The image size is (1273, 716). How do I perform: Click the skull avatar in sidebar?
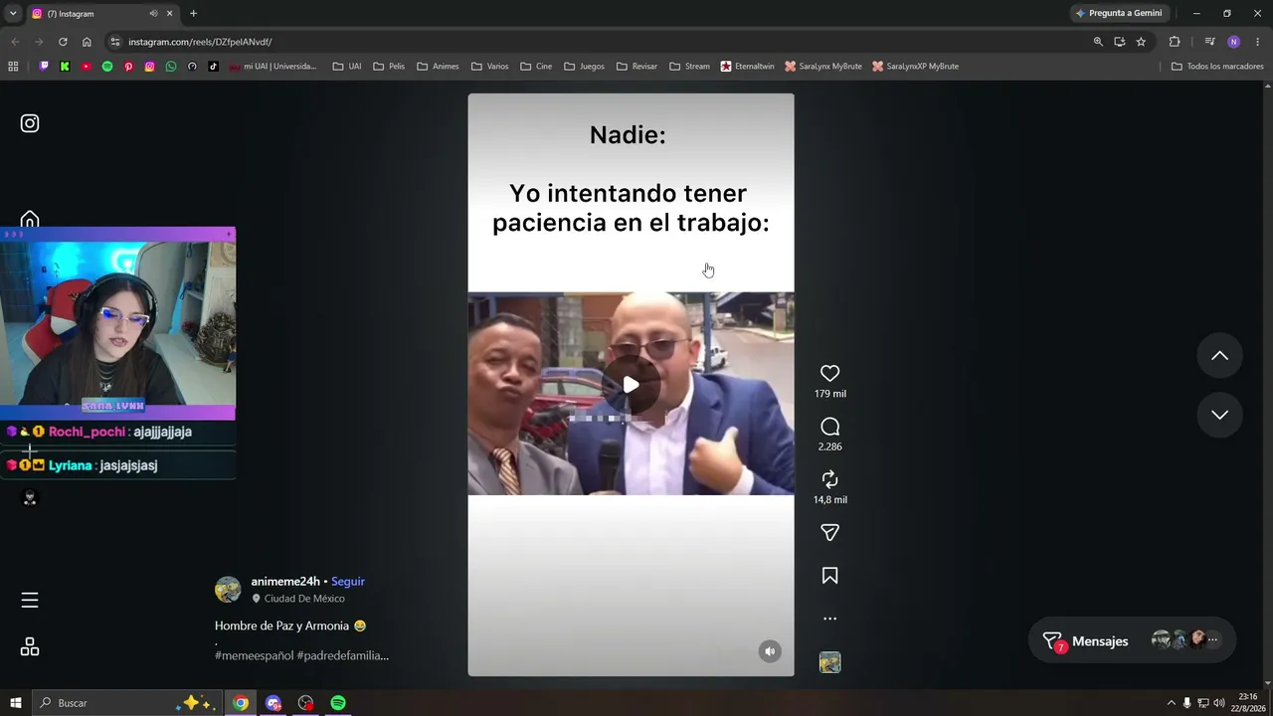pyautogui.click(x=30, y=498)
